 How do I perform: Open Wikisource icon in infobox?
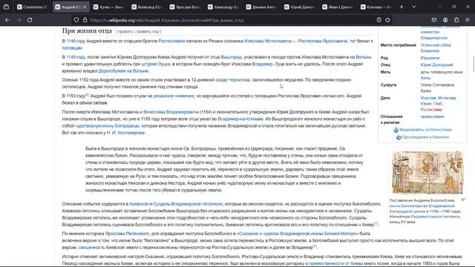(x=399, y=137)
